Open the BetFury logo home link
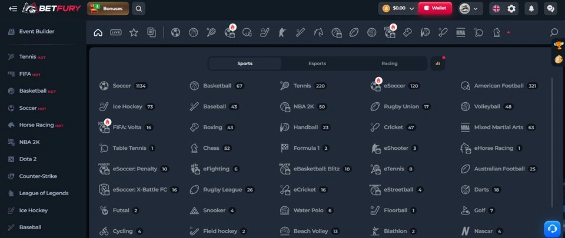 coord(52,8)
